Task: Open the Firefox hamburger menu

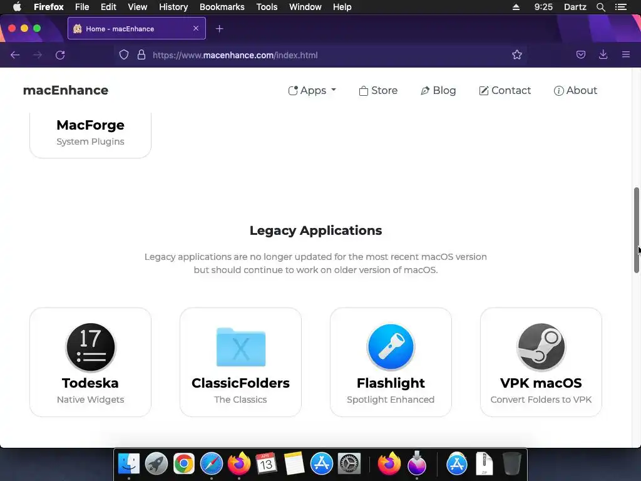Action: (x=625, y=54)
